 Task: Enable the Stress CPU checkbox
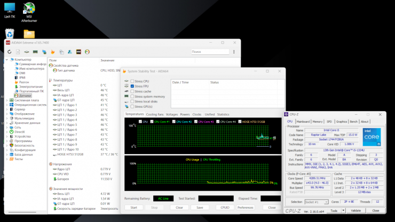(x=132, y=81)
